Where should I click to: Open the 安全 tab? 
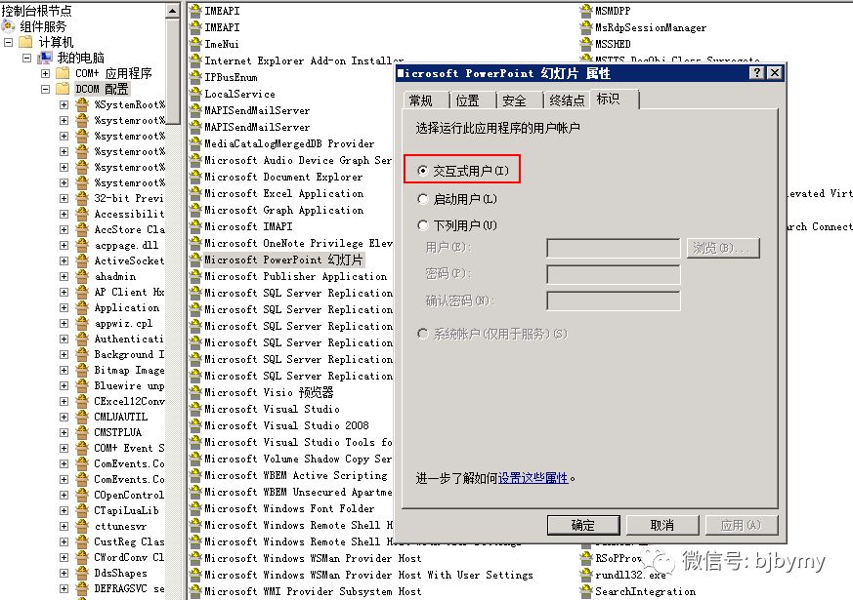click(514, 100)
